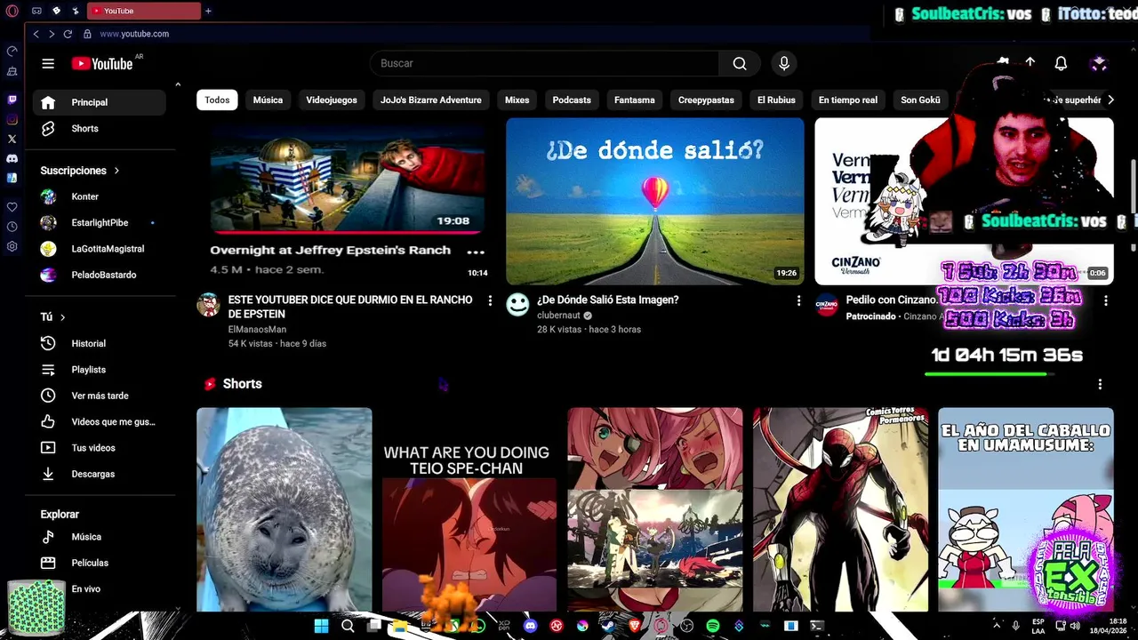1138x640 pixels.
Task: Expand the Suscripciones section chevron
Action: (x=116, y=171)
